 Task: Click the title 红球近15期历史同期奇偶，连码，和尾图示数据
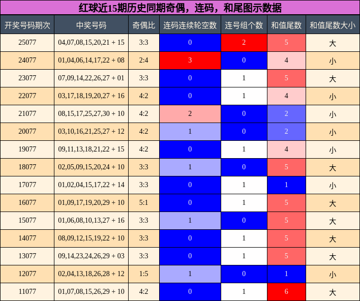click(180, 8)
